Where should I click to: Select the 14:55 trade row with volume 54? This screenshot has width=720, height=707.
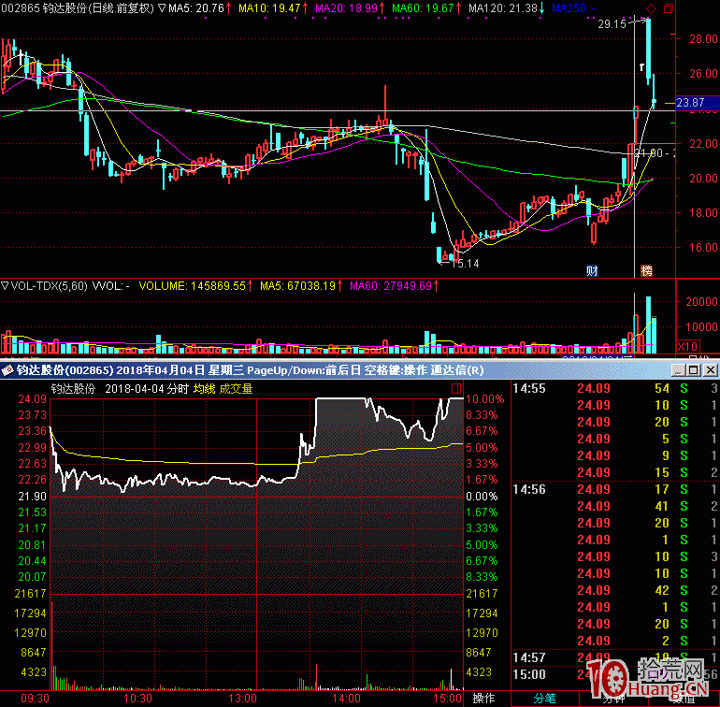pos(615,388)
